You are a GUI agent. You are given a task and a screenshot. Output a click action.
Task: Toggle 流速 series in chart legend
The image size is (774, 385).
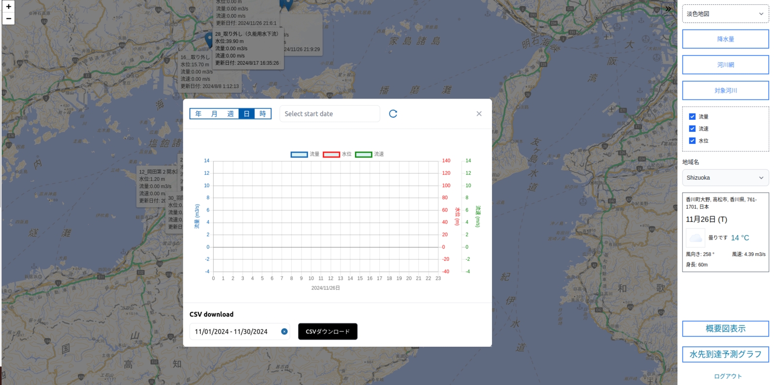369,154
